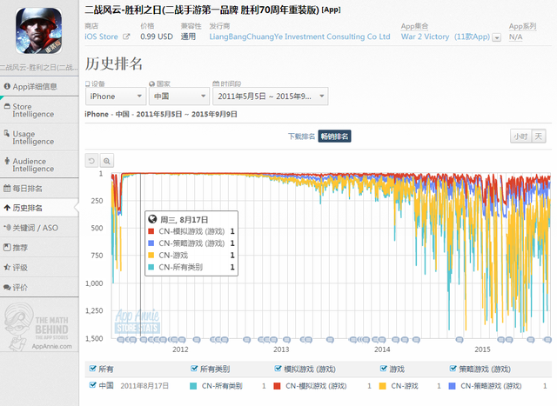Switch to 下载排名 download rank tab
Screen dimensions: 557x406
301,136
